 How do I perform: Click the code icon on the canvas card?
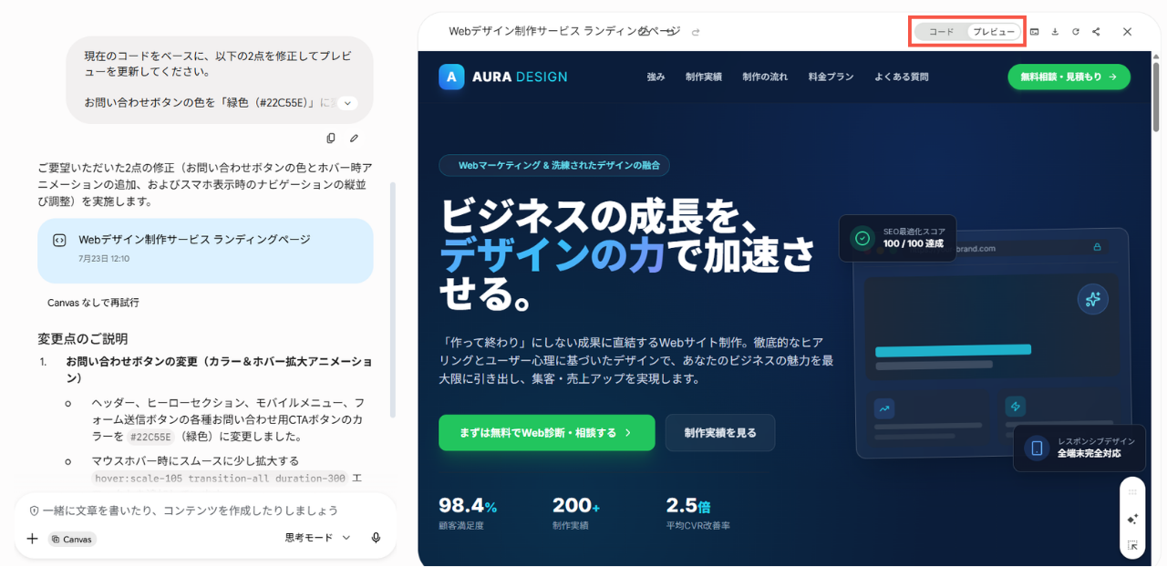(59, 241)
